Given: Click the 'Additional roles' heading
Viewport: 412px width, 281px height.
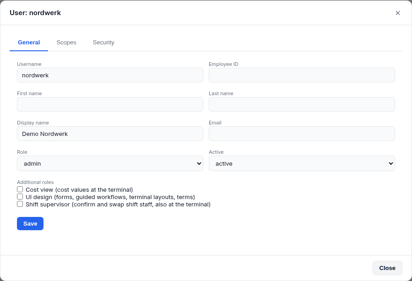Looking at the screenshot, I should point(35,182).
